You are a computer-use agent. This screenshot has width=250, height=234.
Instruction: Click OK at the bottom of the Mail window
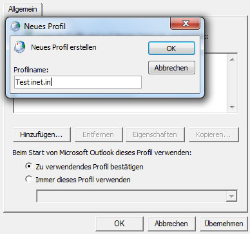coord(119,224)
